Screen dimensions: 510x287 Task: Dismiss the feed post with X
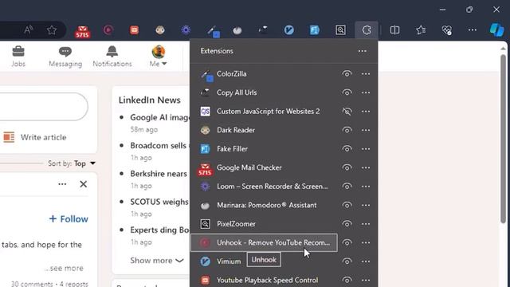(x=83, y=184)
